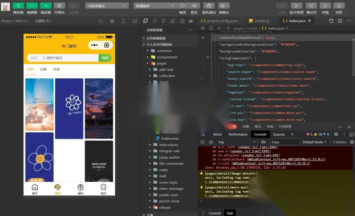The width and height of the screenshot is (355, 216).
Task: Click the green 搜索 button in the simulator
Action: [x=105, y=58]
